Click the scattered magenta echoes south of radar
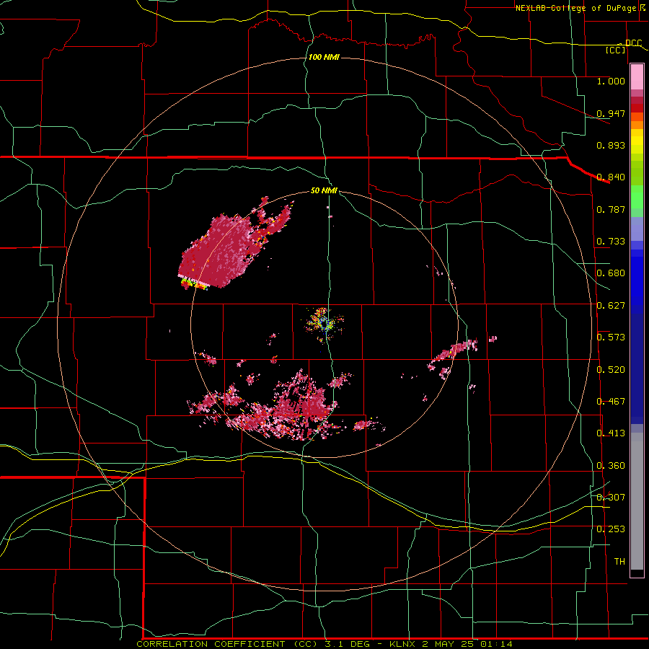Image resolution: width=649 pixels, height=649 pixels. pos(286,407)
